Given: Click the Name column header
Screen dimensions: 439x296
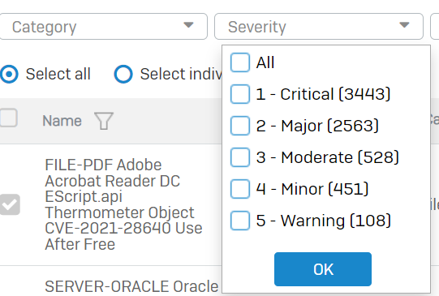Looking at the screenshot, I should [62, 121].
